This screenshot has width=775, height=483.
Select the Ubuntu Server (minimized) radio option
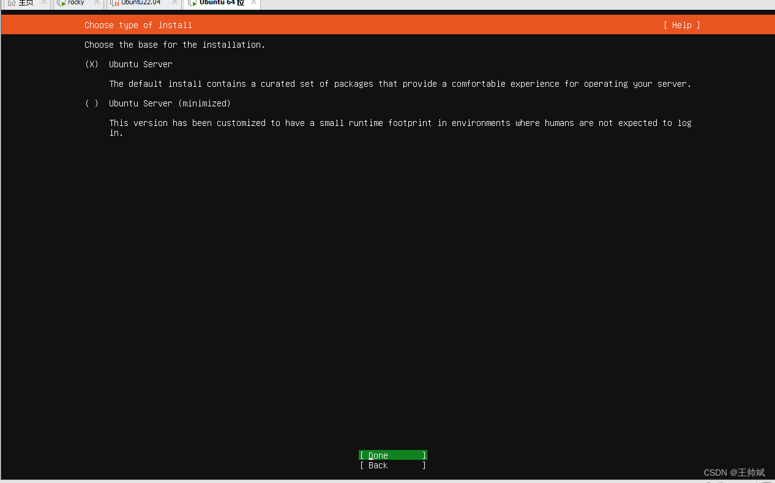click(158, 103)
